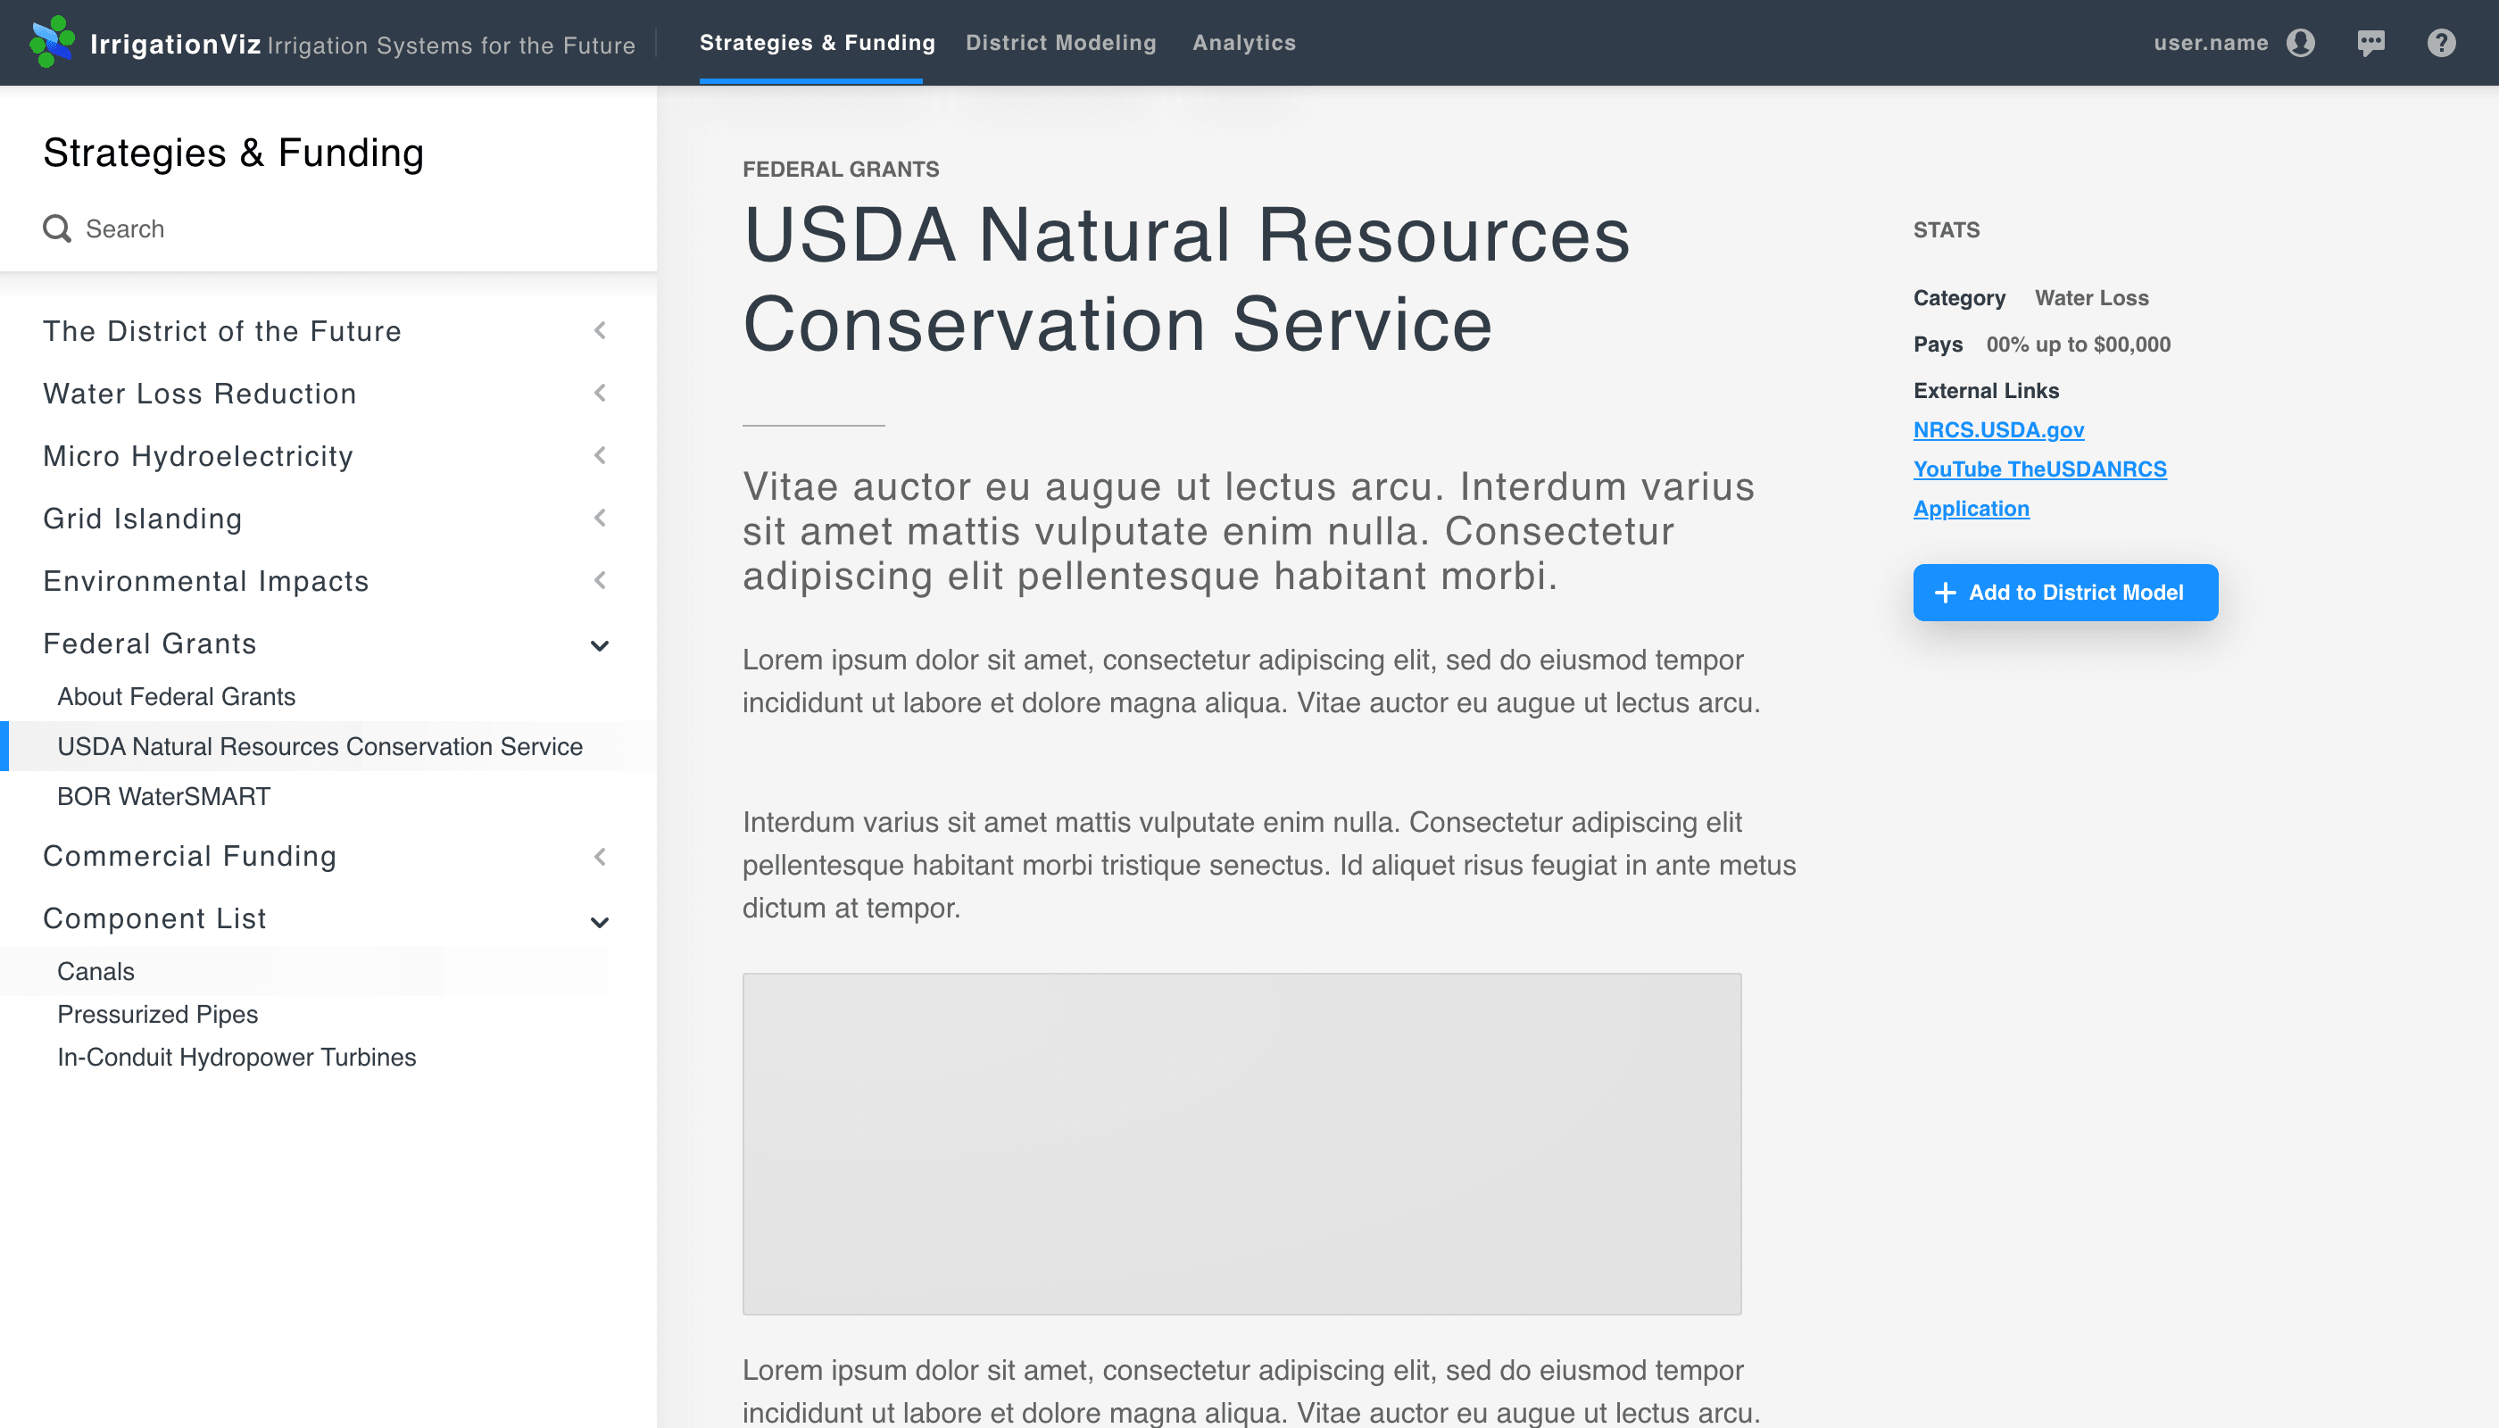Viewport: 2499px width, 1428px height.
Task: Open the NRCS.USDA.gov link
Action: (x=1997, y=429)
